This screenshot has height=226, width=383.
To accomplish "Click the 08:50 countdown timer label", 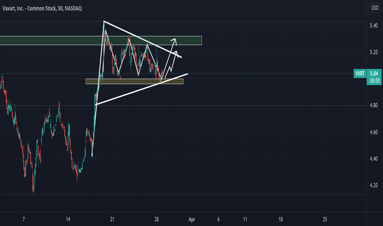I will [375, 81].
